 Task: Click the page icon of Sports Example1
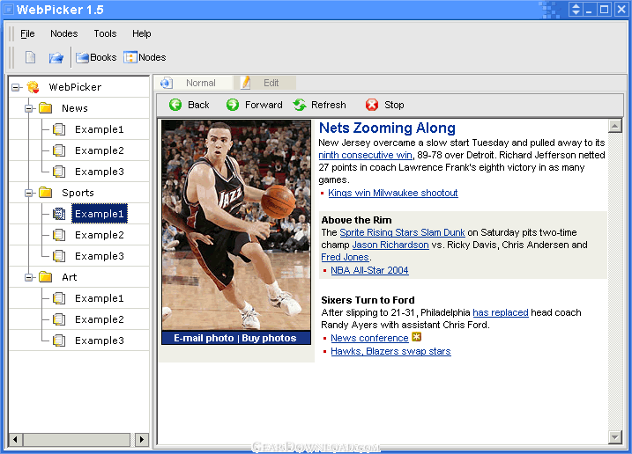coord(59,214)
